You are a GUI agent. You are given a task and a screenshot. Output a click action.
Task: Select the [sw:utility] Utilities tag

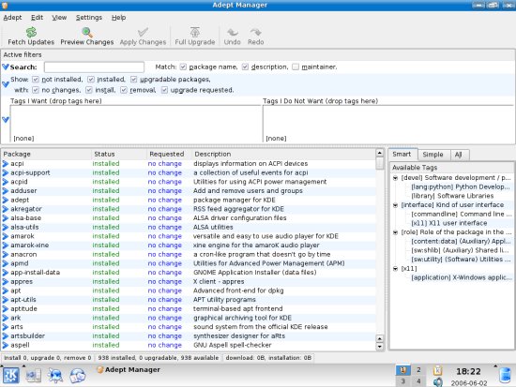461,260
